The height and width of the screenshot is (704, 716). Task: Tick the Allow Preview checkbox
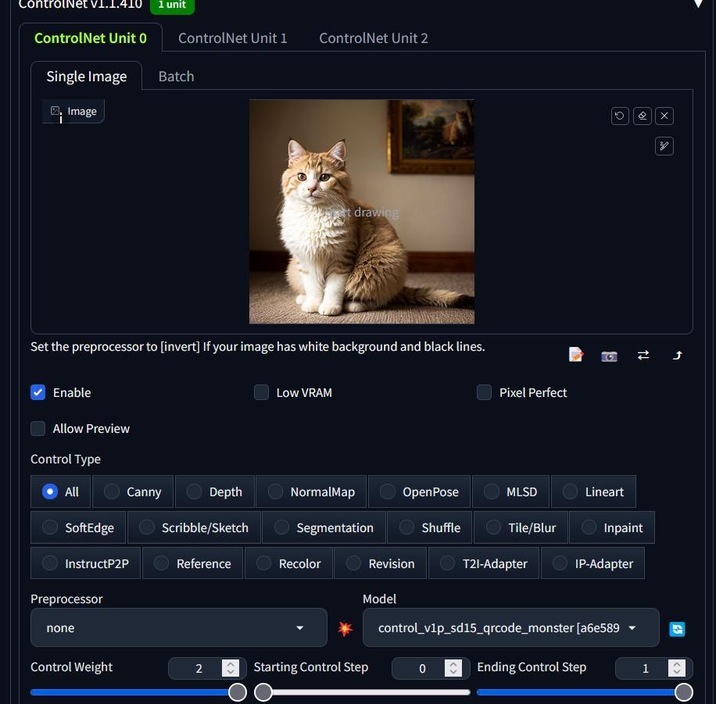(38, 428)
